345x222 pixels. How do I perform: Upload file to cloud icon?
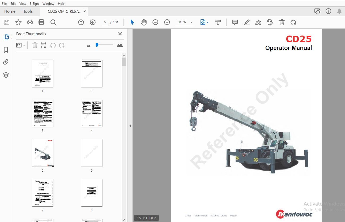(30, 22)
